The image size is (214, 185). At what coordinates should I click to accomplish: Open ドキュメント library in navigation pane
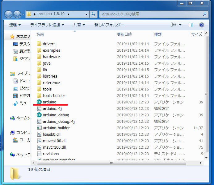tap(22, 81)
